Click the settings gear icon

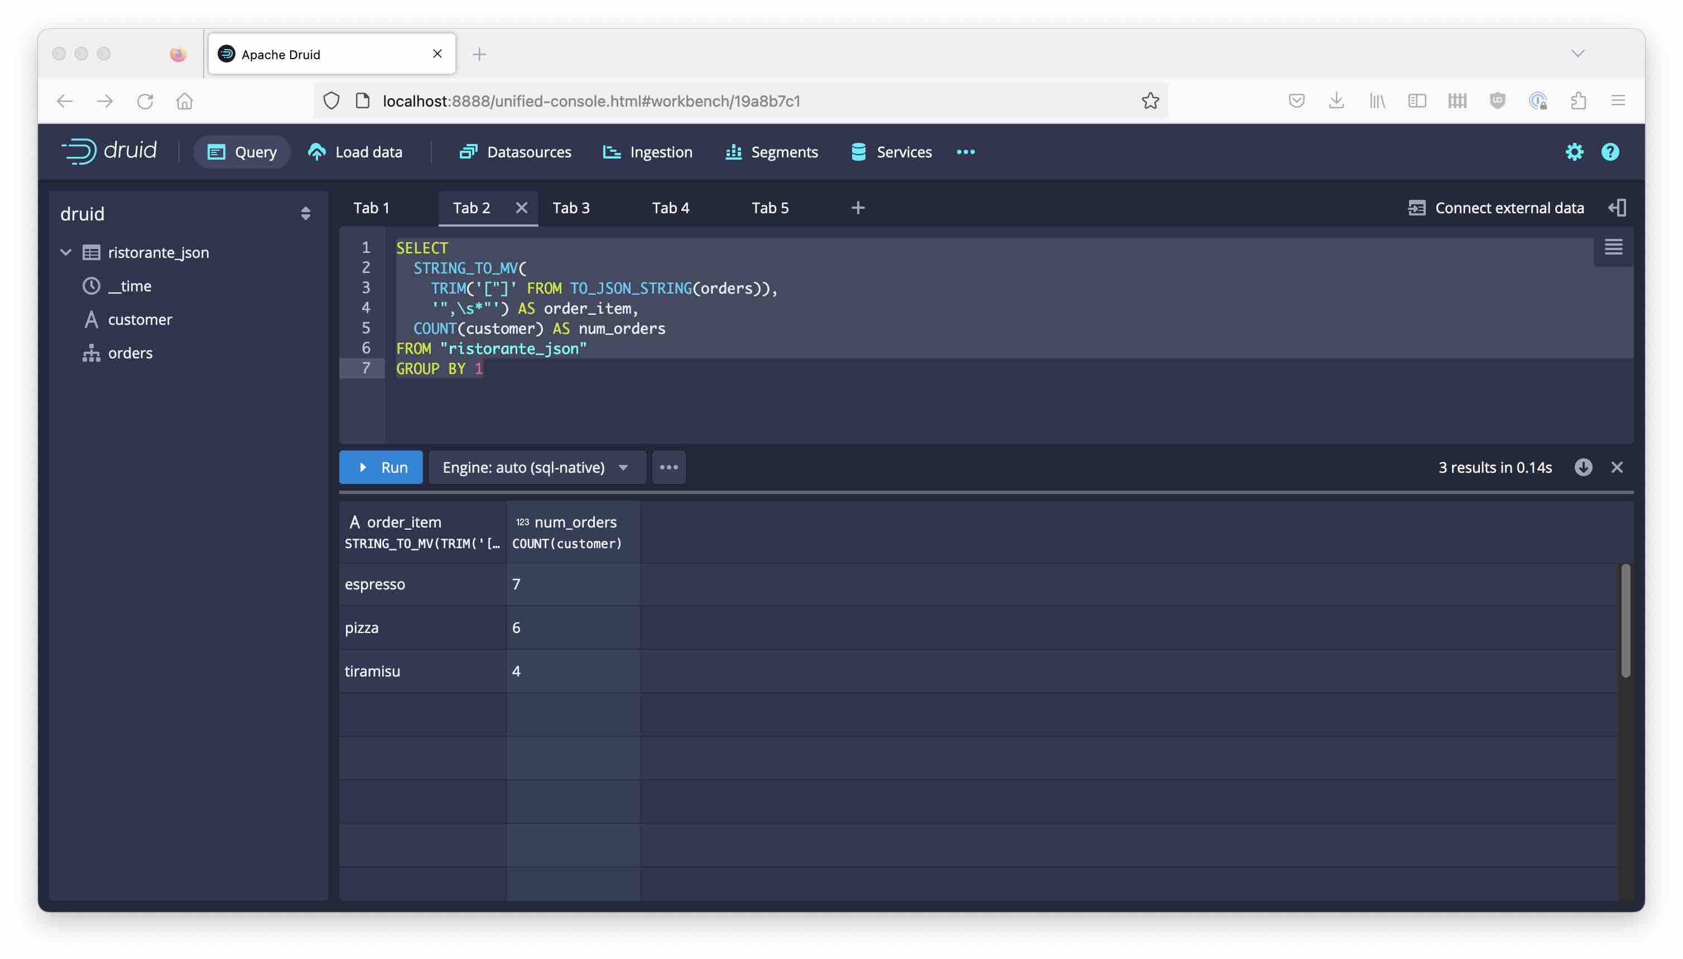pos(1574,151)
